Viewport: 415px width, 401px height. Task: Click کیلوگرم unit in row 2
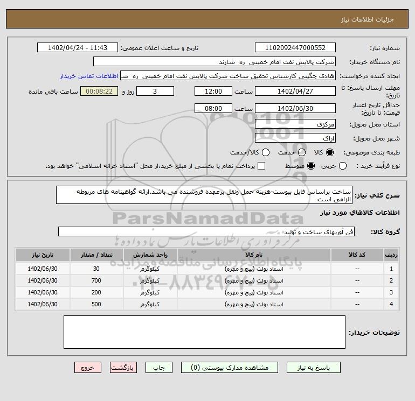click(150, 281)
